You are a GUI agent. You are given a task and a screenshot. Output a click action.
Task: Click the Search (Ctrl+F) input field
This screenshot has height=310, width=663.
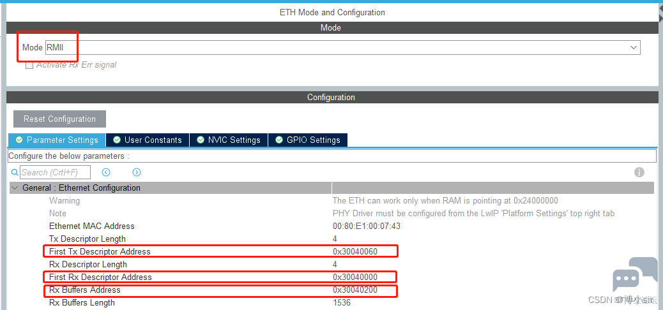[x=55, y=172]
